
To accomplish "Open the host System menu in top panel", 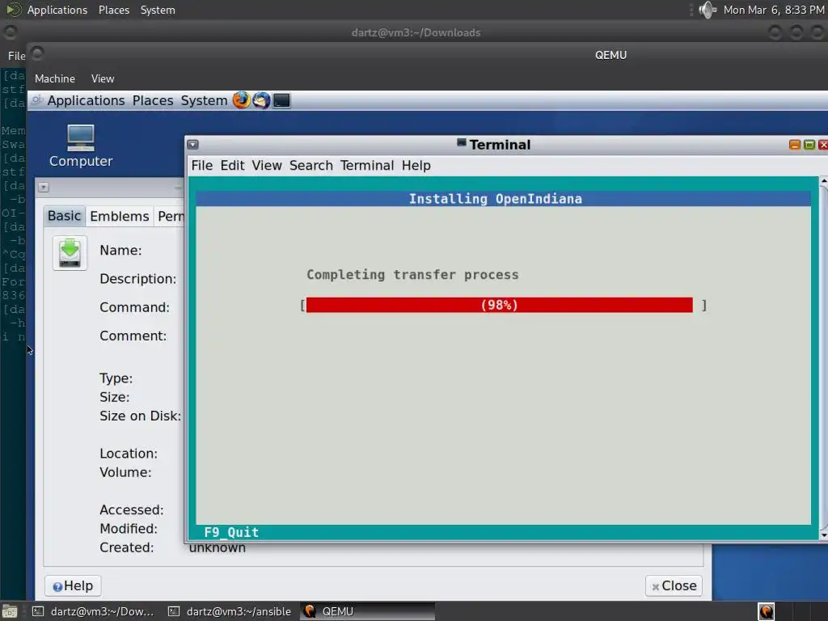I will (158, 10).
